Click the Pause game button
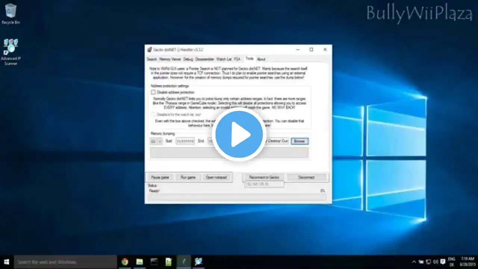This screenshot has height=269, width=478. pyautogui.click(x=160, y=177)
